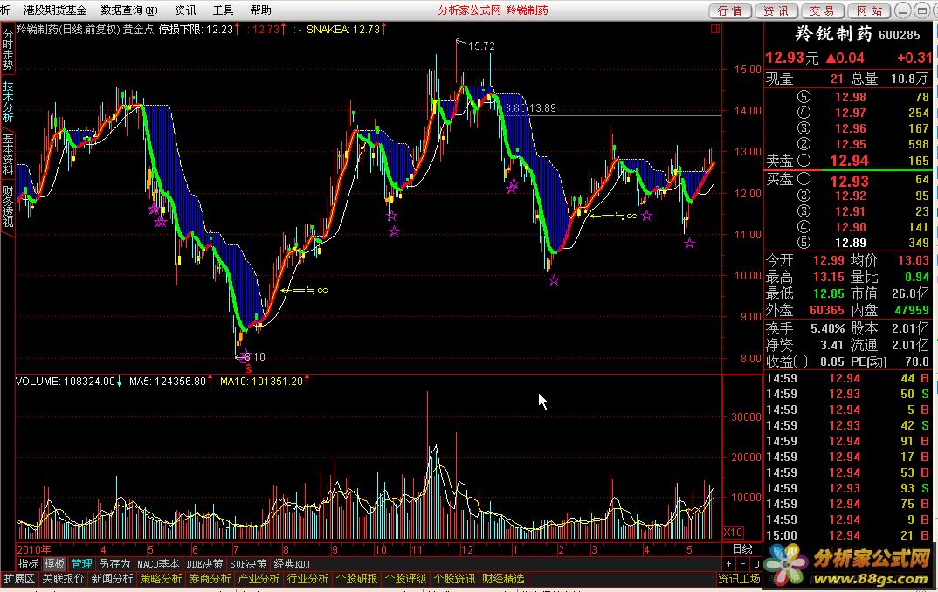Click the 卖盘 ① price 12.94

click(849, 161)
